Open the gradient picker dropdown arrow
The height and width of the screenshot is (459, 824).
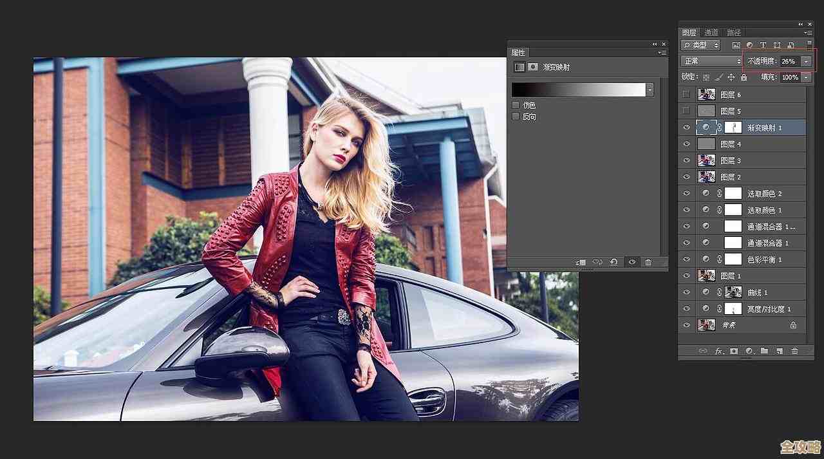650,89
